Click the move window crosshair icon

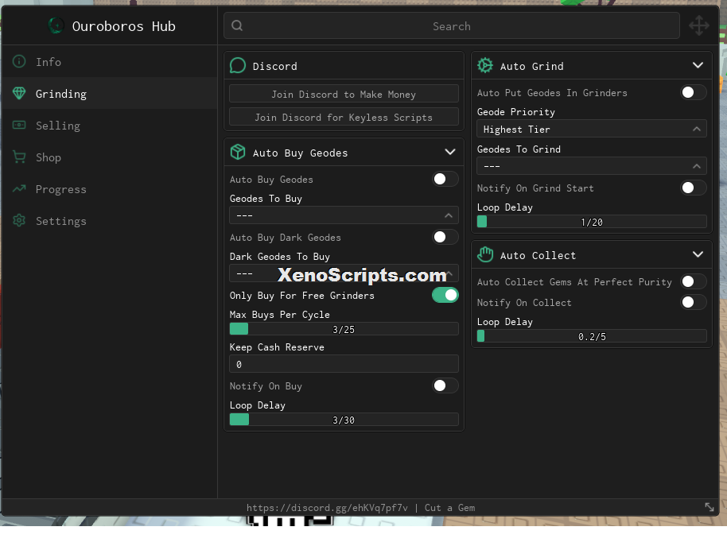tap(698, 25)
